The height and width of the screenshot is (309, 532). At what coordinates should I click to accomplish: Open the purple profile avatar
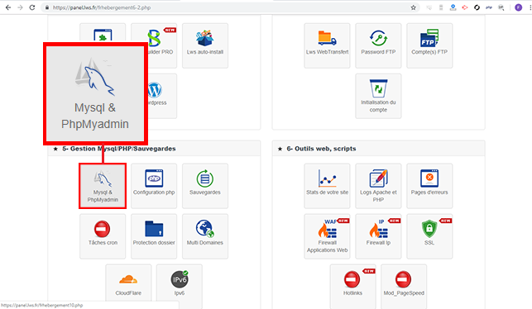tap(518, 7)
